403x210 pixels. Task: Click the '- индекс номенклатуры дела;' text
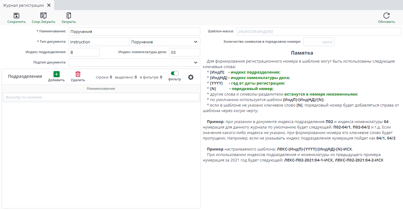(x=259, y=78)
